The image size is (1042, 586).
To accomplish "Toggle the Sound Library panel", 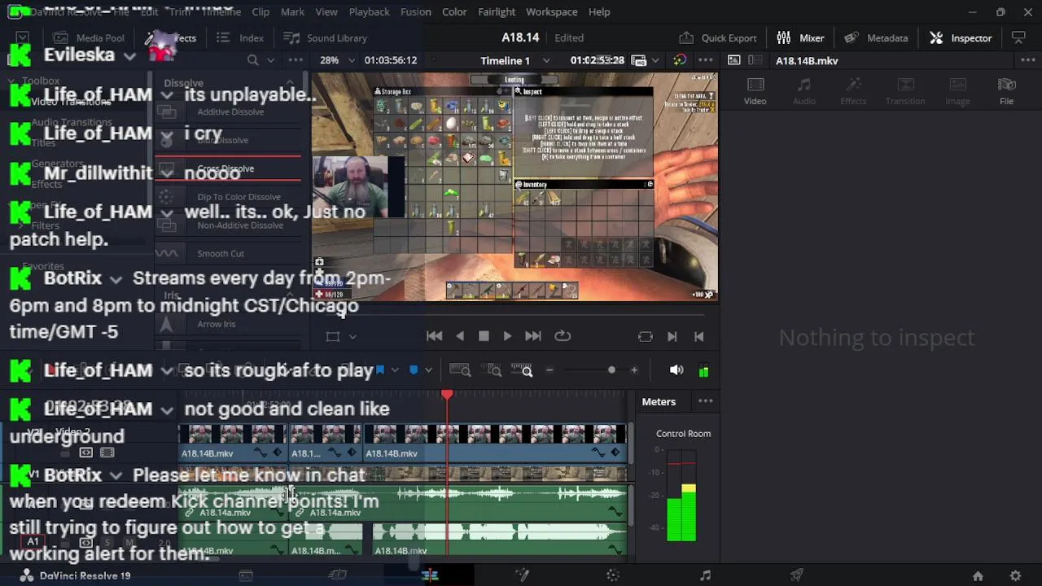I will [325, 37].
